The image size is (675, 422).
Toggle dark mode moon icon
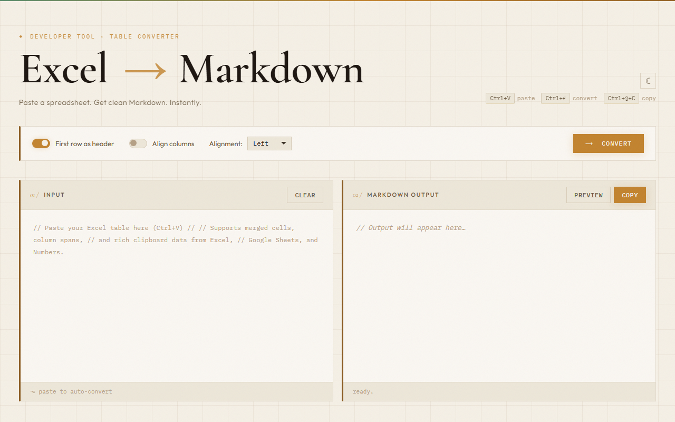[x=648, y=81]
